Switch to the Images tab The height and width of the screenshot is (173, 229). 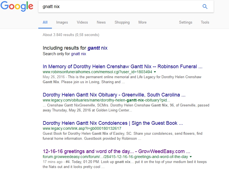pos(62,22)
